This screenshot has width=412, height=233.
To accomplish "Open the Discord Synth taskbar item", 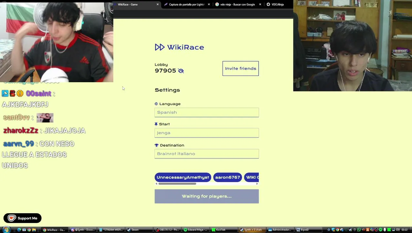I will click(83, 230).
